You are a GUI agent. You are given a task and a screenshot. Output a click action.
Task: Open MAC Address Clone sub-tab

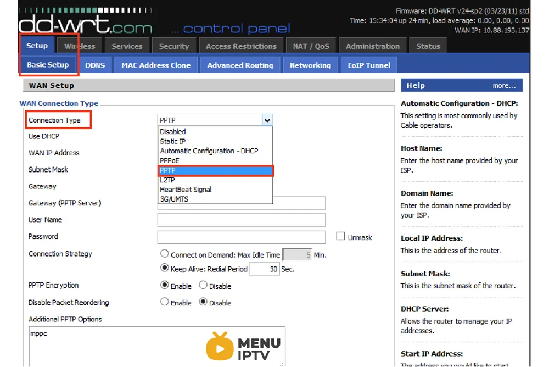156,65
